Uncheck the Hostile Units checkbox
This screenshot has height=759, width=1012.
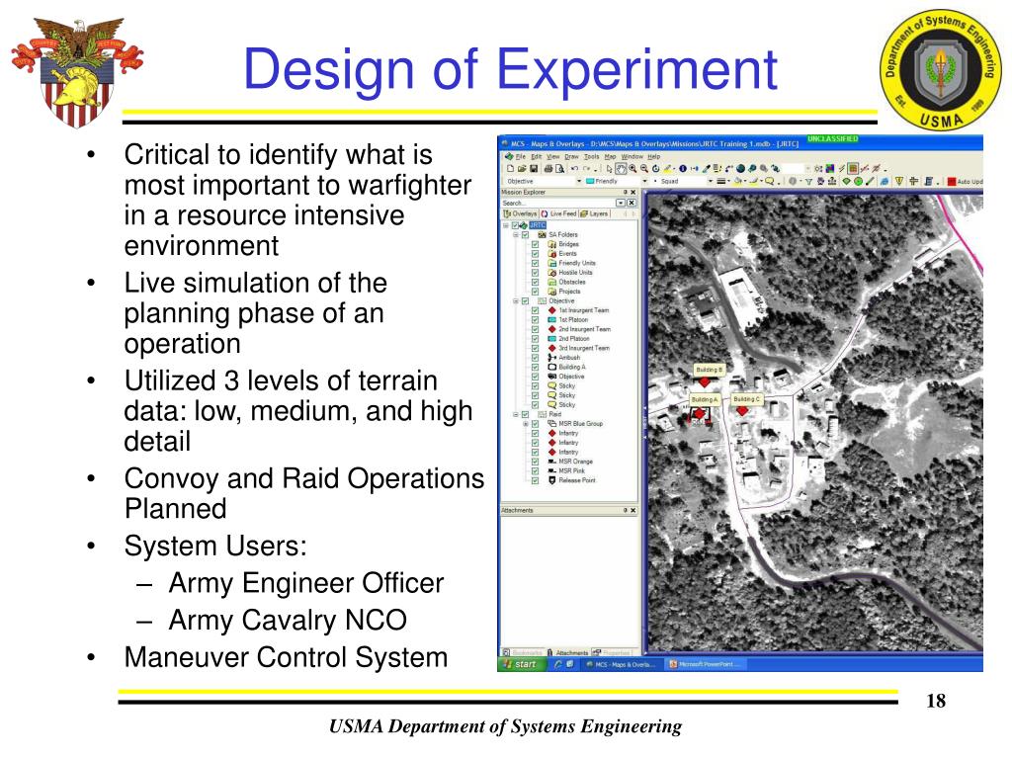pyautogui.click(x=535, y=273)
